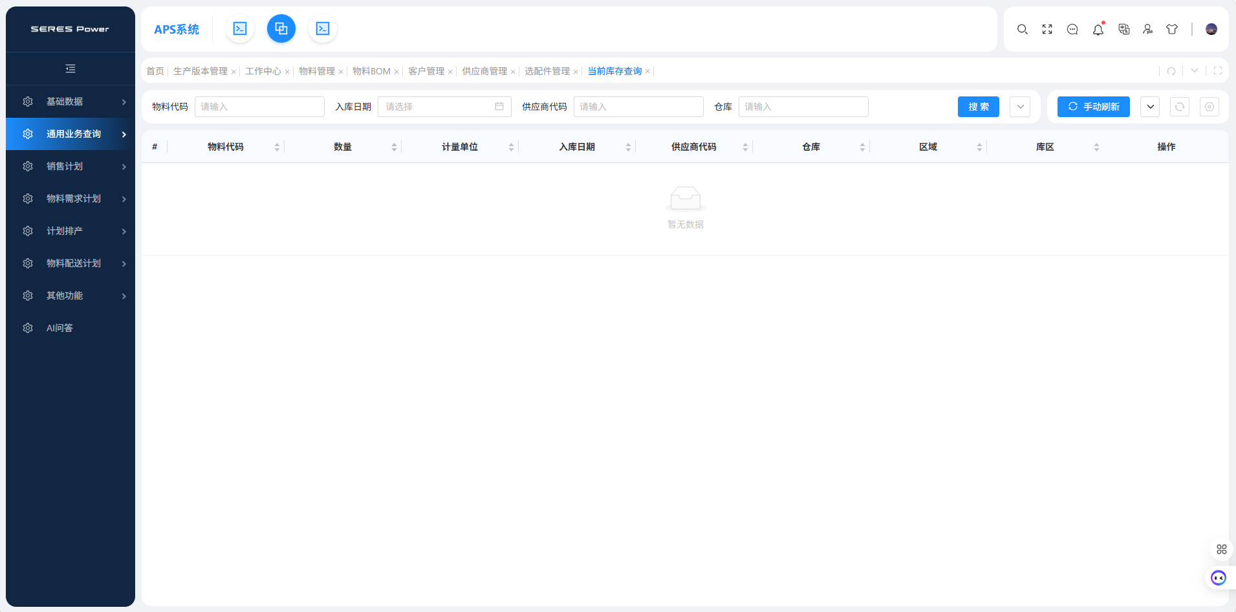The height and width of the screenshot is (612, 1236).
Task: Switch language with the translate icon
Action: click(1124, 29)
